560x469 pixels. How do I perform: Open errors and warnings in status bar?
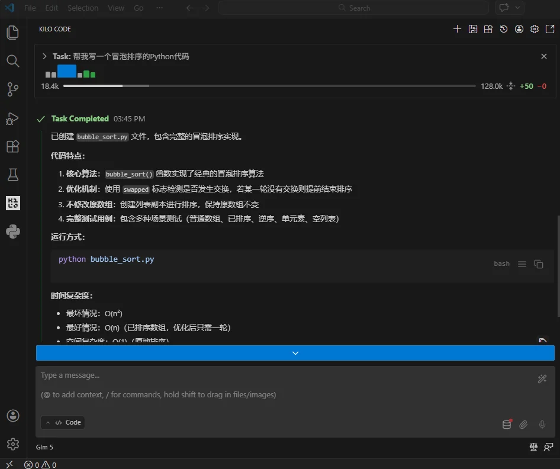pos(40,465)
